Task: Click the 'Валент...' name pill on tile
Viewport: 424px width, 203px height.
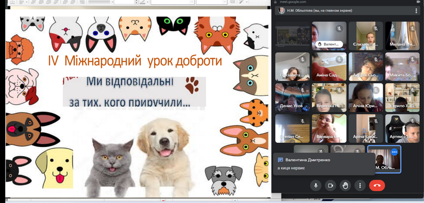Action: pyautogui.click(x=329, y=44)
